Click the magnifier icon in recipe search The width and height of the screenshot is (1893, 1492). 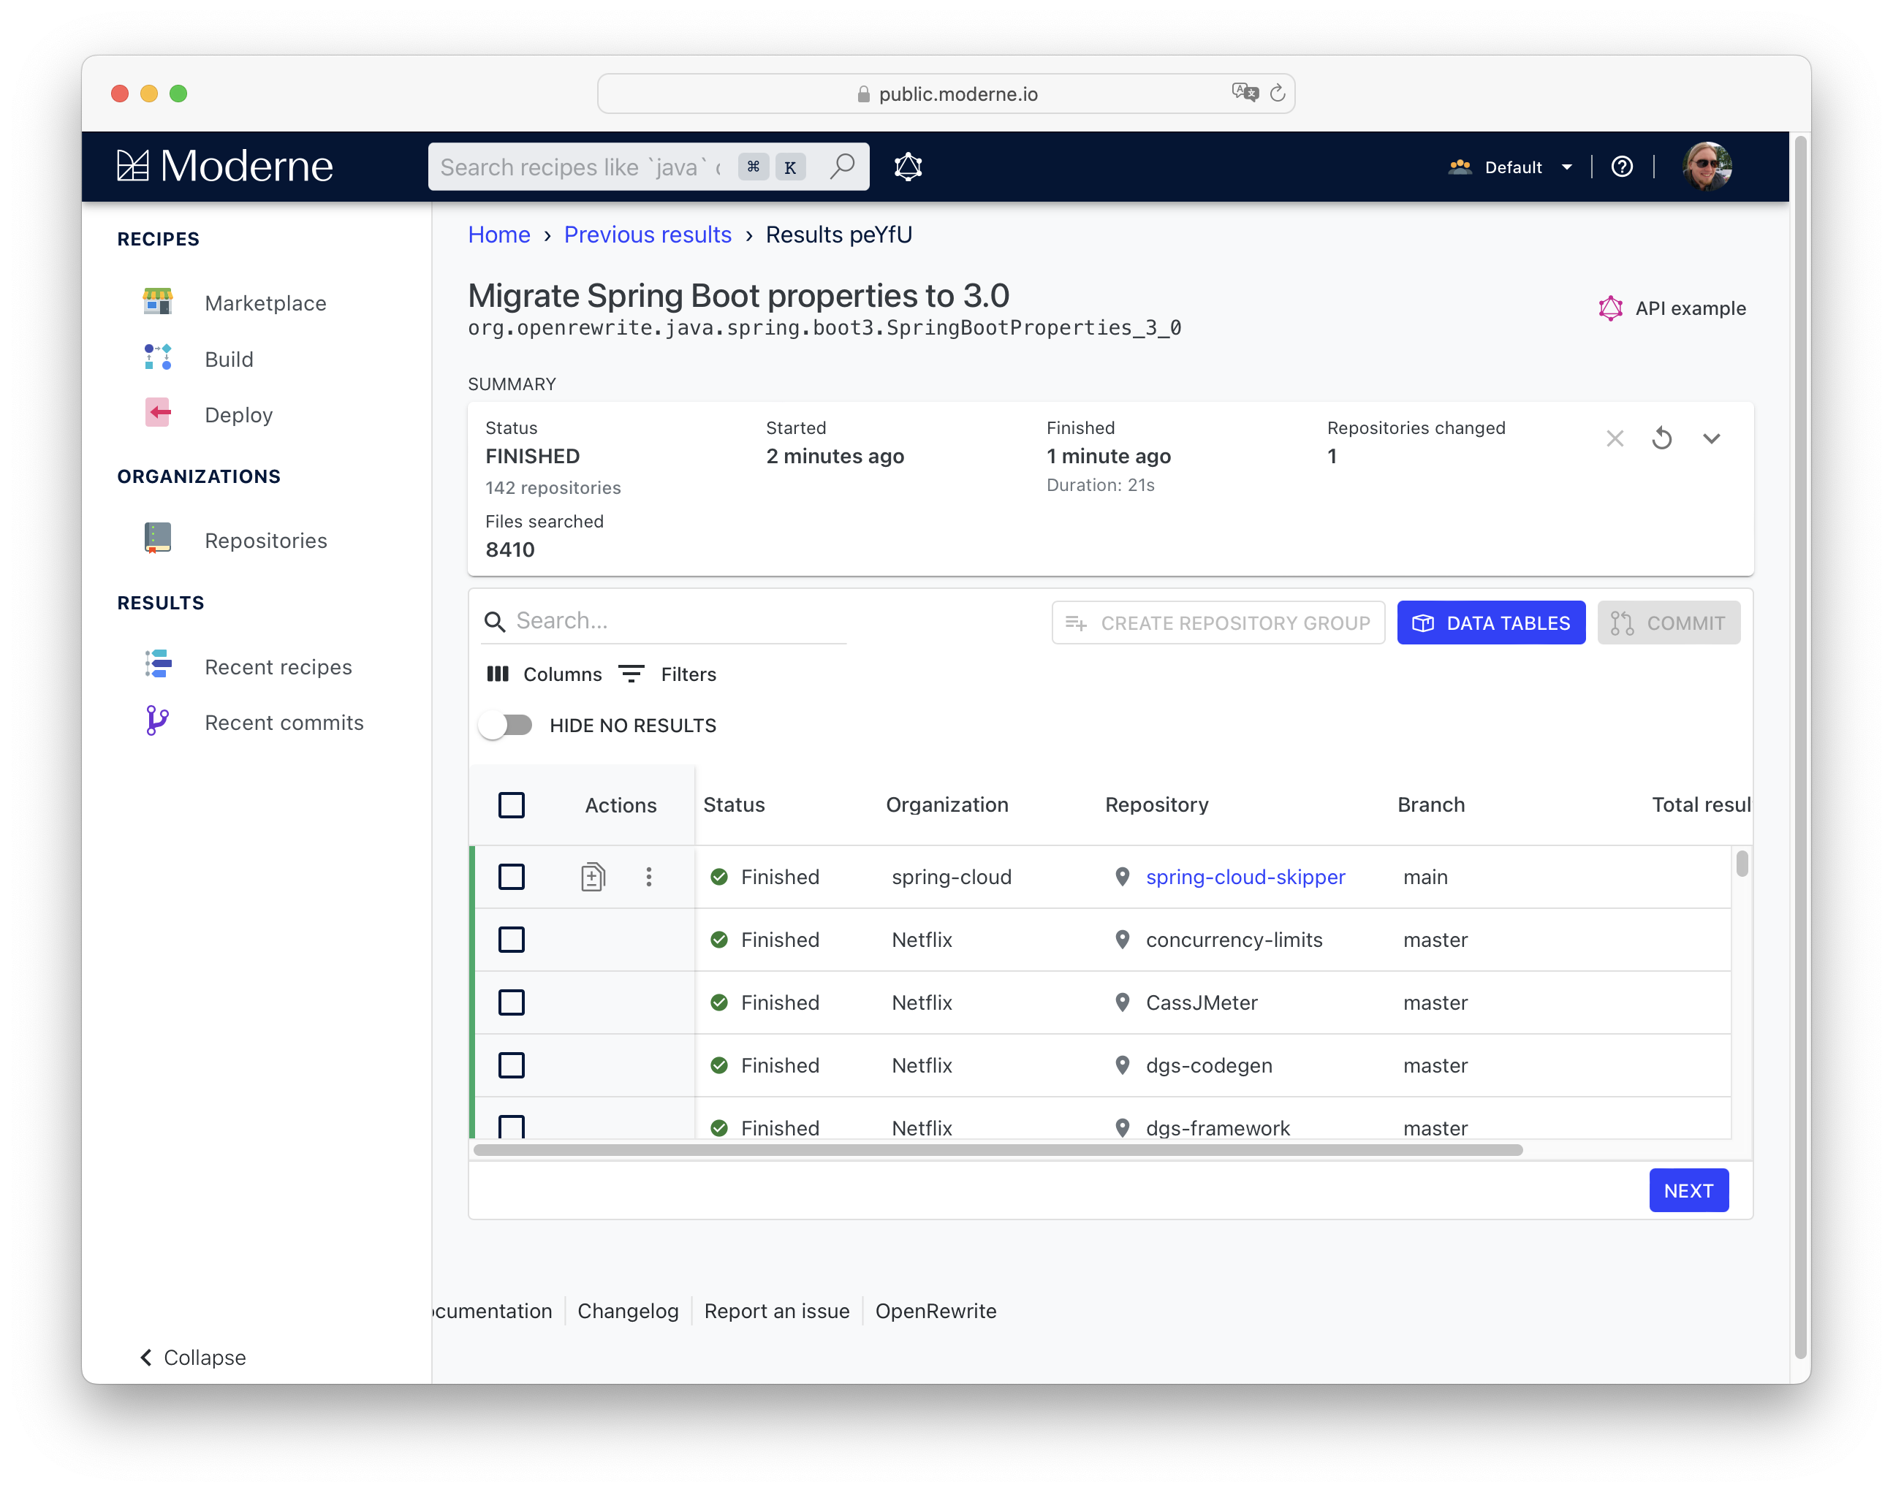coord(842,166)
